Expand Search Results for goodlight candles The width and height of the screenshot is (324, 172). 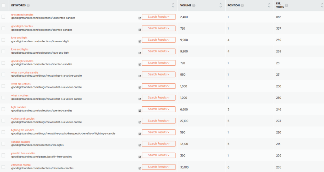pyautogui.click(x=159, y=28)
